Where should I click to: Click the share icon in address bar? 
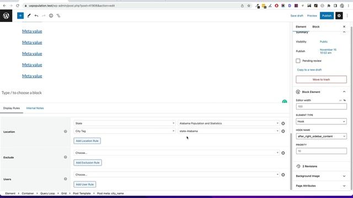coord(242,5)
